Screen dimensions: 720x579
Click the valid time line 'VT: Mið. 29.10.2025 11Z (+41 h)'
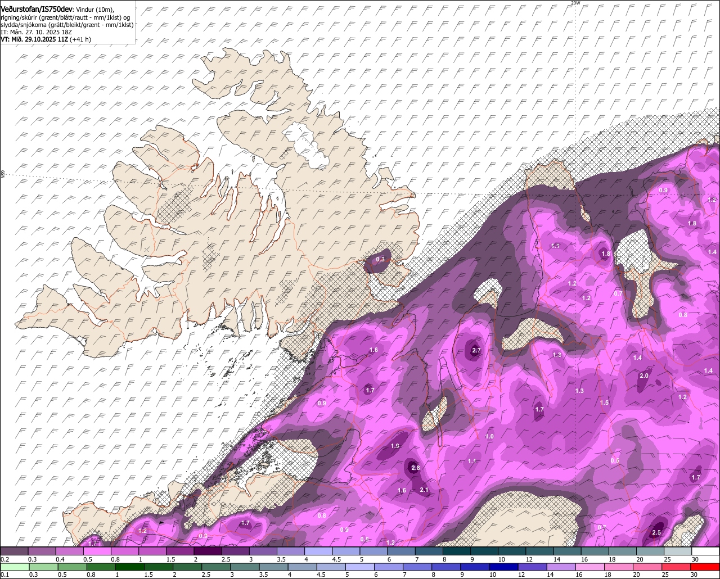pos(46,39)
